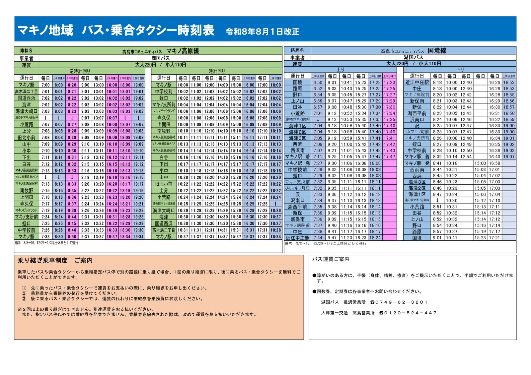This screenshot has width=531, height=375.
Task: Click the title 'マキノ地域 バス・乗合タクシー時刻表'
Action: tap(116, 30)
